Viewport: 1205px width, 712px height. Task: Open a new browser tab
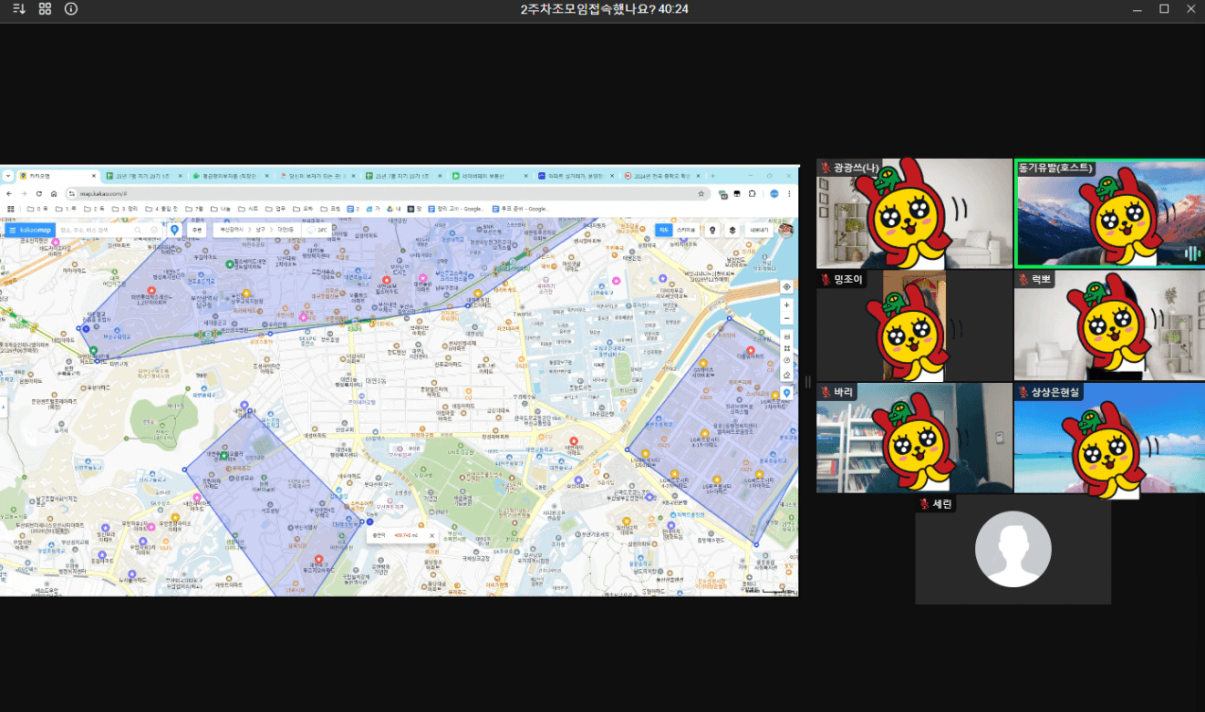pos(712,176)
